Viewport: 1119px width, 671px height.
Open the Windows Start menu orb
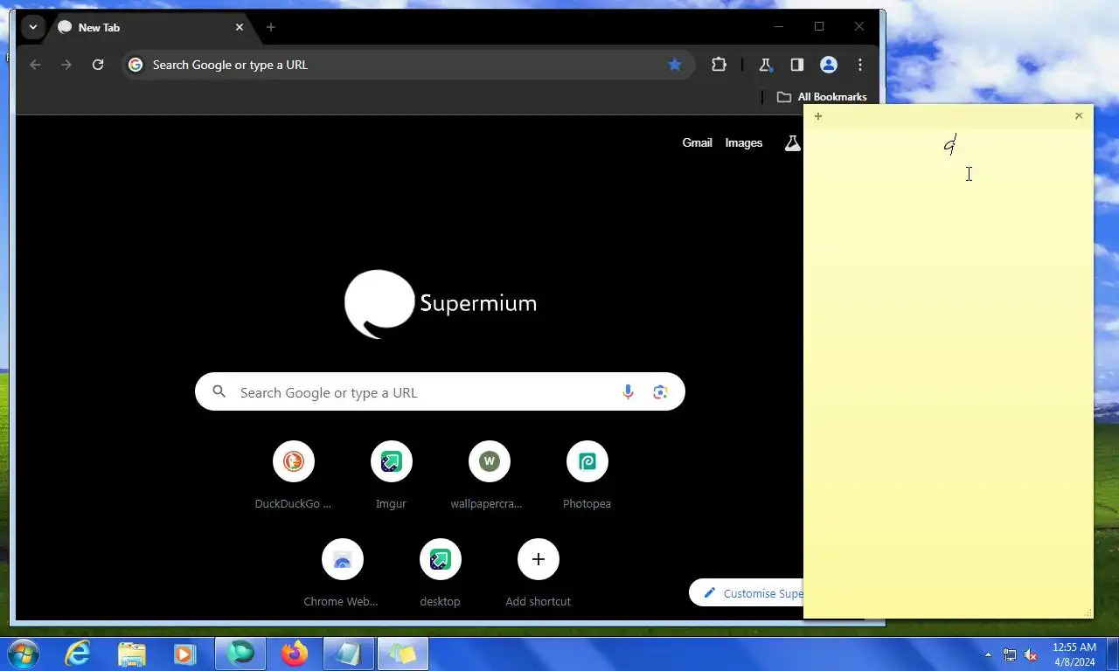[x=23, y=654]
